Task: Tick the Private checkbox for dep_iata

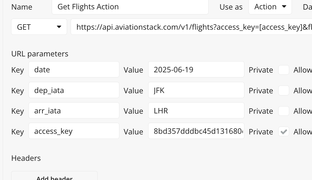Action: (x=283, y=91)
